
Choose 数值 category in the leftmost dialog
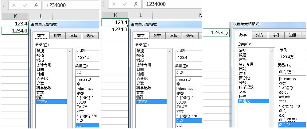coord(51,56)
